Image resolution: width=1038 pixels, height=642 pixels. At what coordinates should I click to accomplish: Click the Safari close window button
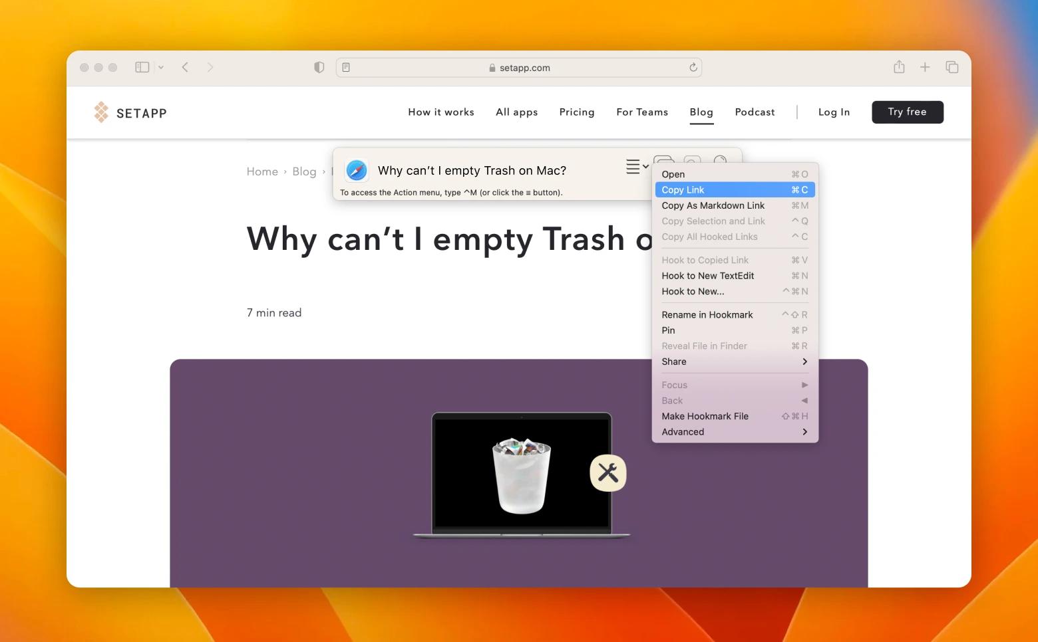coord(84,67)
